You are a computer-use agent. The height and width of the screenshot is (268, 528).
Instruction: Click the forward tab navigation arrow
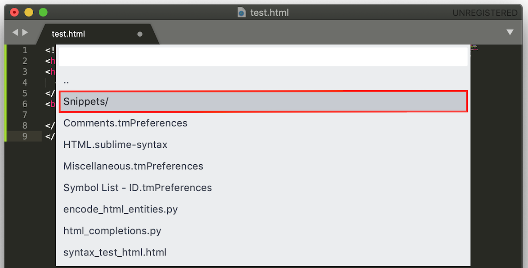(x=25, y=32)
